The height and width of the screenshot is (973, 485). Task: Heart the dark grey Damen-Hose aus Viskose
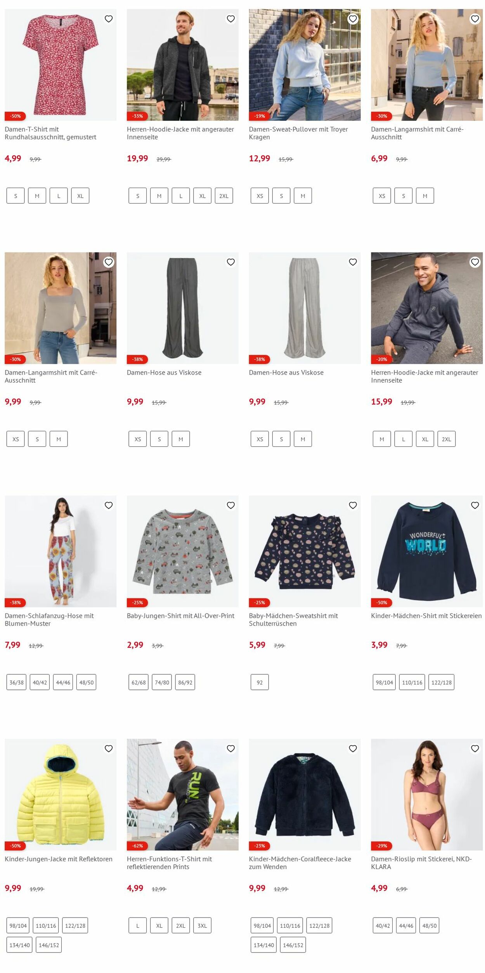pyautogui.click(x=231, y=262)
